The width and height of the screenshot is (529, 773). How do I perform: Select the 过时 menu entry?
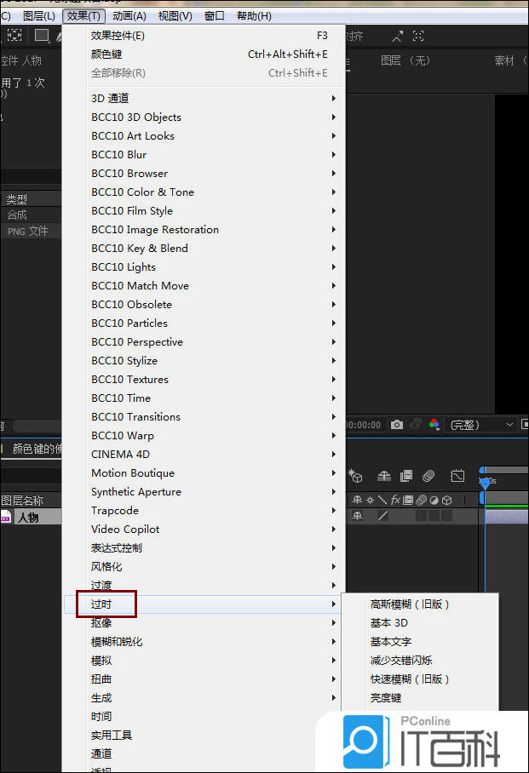click(204, 604)
